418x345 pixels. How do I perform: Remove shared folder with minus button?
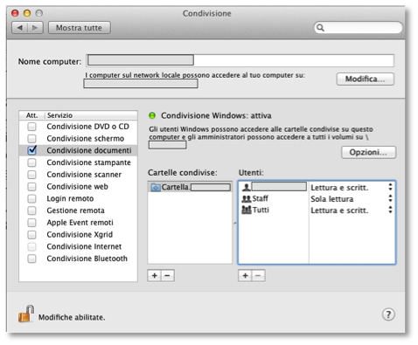pos(167,275)
